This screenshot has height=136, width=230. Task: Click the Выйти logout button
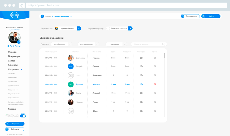[211, 16]
